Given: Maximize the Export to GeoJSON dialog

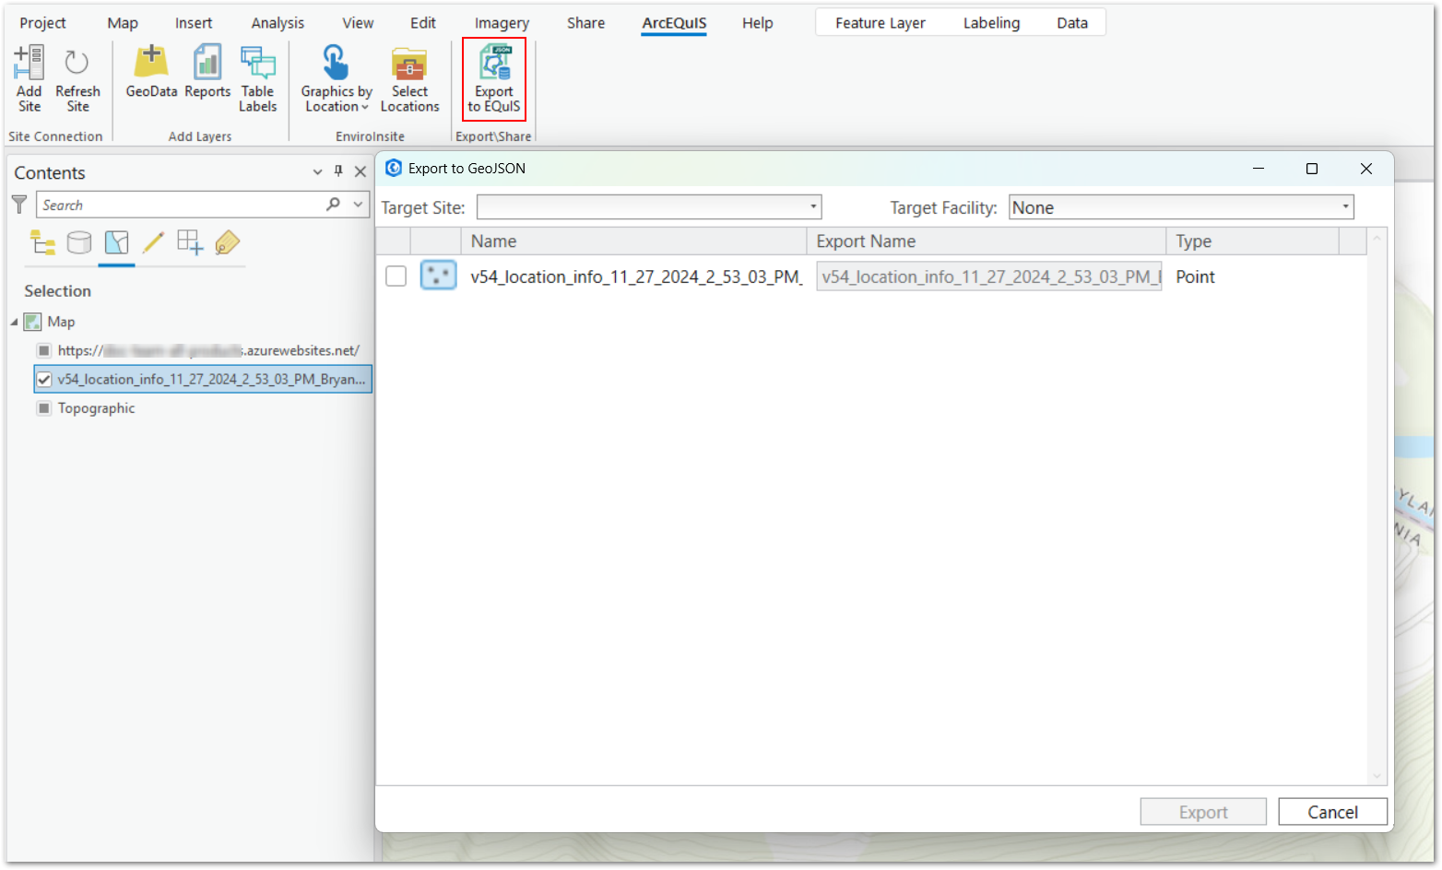Looking at the screenshot, I should click(1312, 169).
